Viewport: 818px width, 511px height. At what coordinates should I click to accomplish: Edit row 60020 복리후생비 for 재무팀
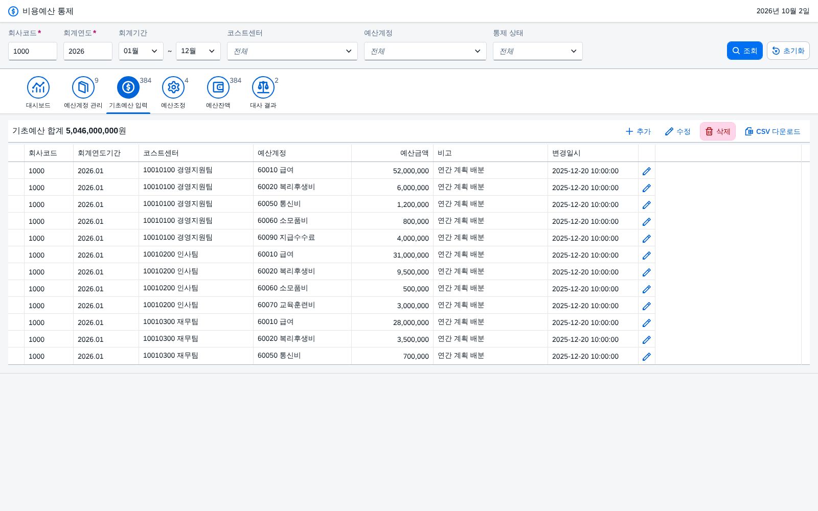coord(647,340)
